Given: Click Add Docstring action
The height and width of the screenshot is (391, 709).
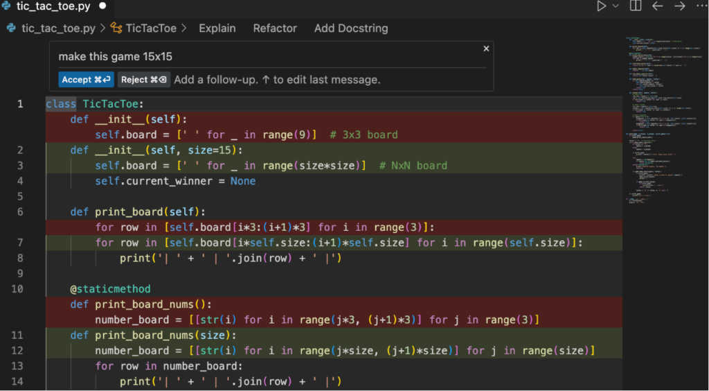Looking at the screenshot, I should pyautogui.click(x=351, y=28).
